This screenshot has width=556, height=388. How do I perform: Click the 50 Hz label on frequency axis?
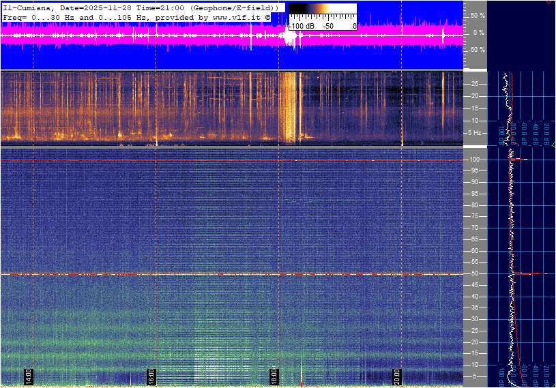point(473,274)
